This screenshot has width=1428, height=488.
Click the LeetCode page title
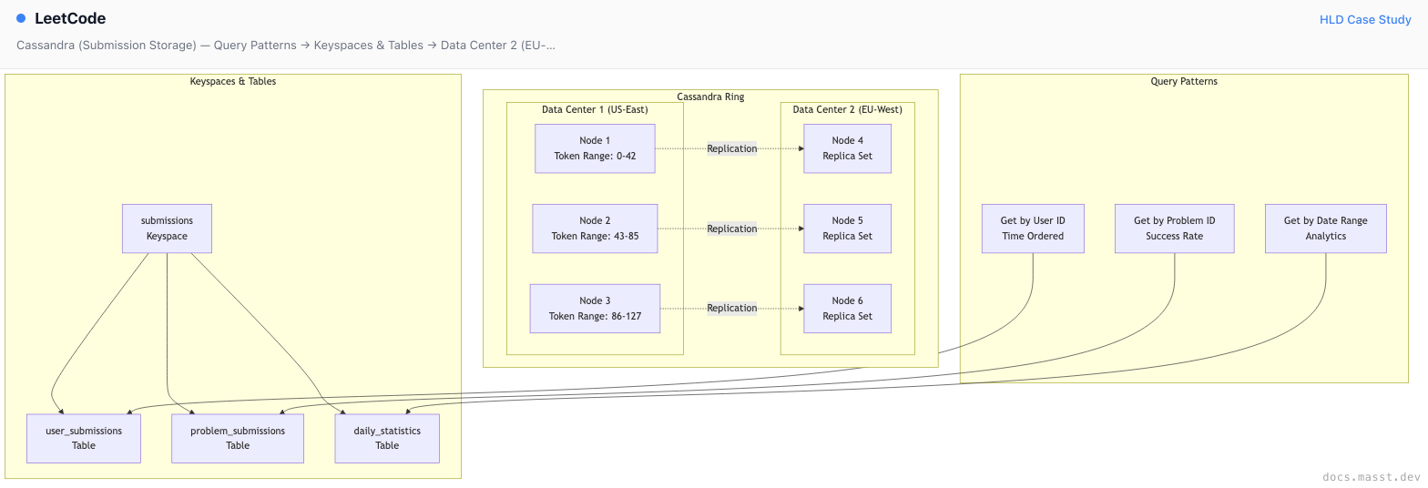tap(70, 18)
